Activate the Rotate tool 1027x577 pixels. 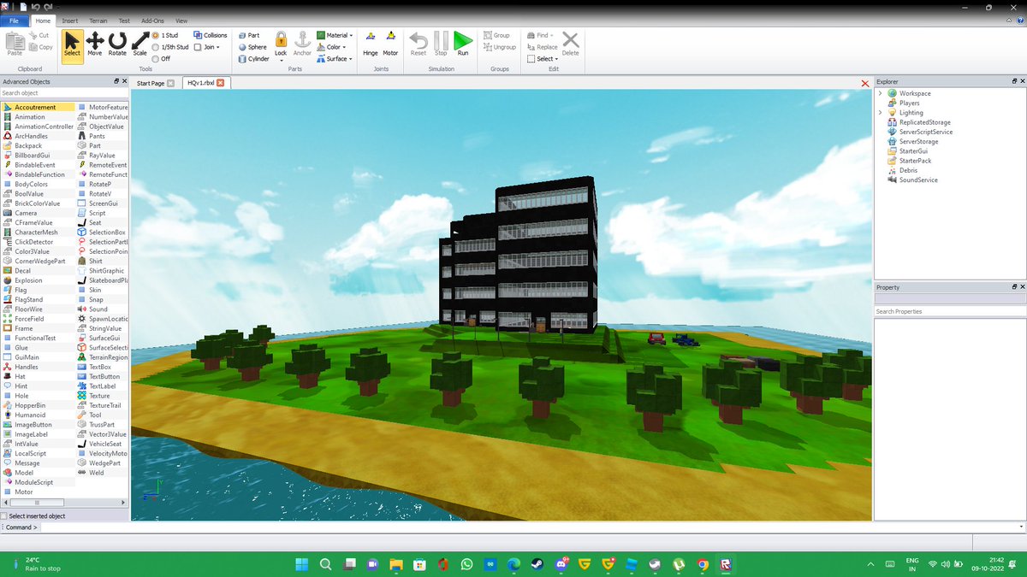(x=117, y=44)
